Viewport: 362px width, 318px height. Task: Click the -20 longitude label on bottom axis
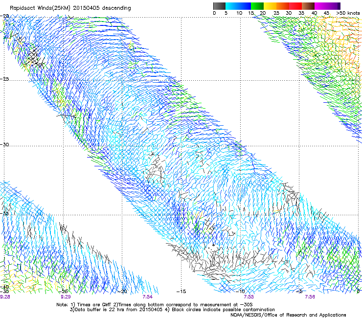point(123,292)
